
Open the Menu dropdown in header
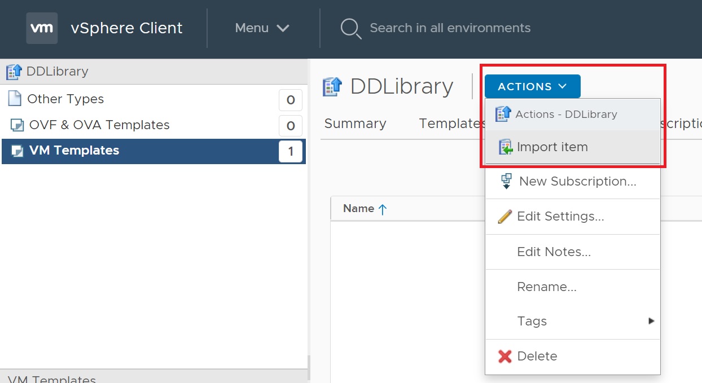[262, 28]
